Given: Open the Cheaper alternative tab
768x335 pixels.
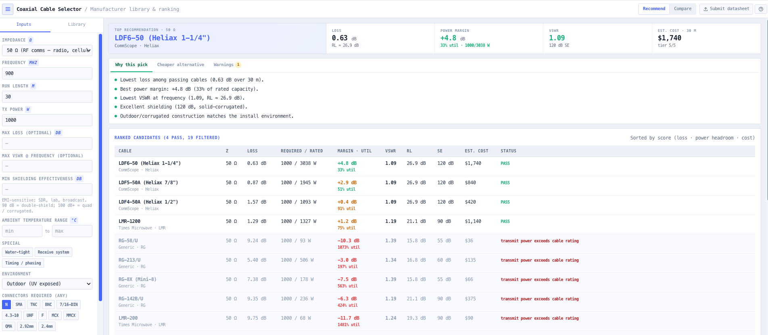Looking at the screenshot, I should [181, 65].
